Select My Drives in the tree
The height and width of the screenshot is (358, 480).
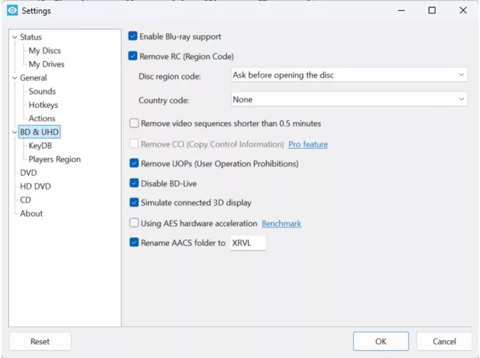[x=46, y=64]
